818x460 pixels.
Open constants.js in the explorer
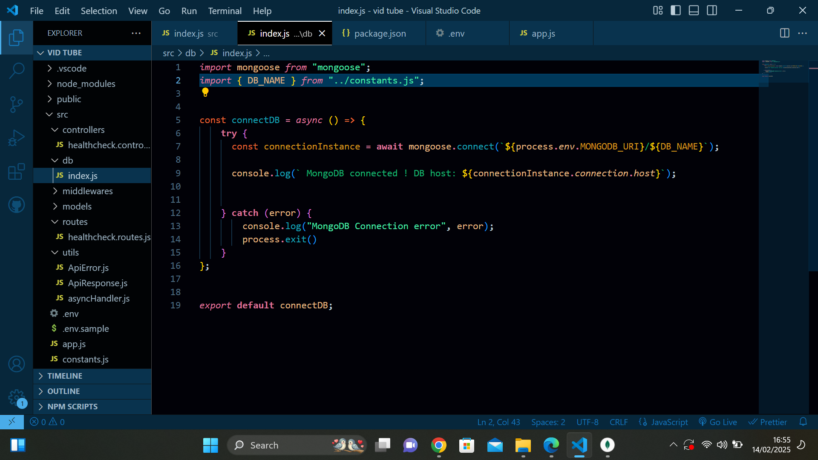(x=85, y=359)
